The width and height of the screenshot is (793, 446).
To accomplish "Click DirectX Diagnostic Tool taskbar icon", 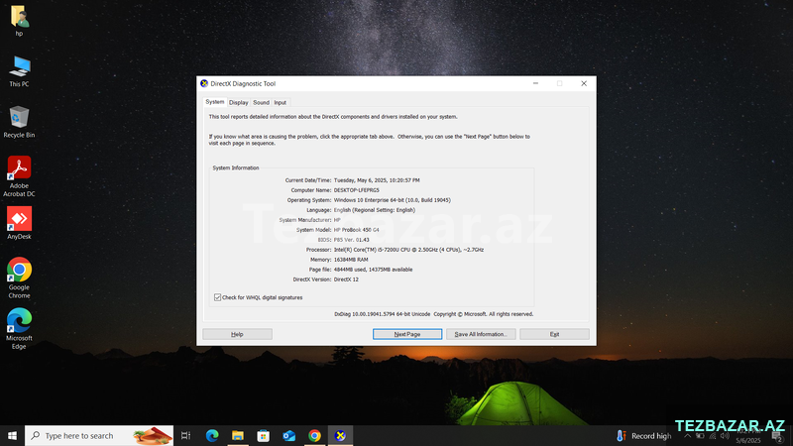I will coord(340,435).
